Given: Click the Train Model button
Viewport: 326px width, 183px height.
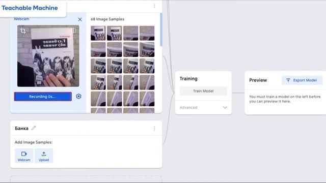Looking at the screenshot, I should (x=203, y=91).
